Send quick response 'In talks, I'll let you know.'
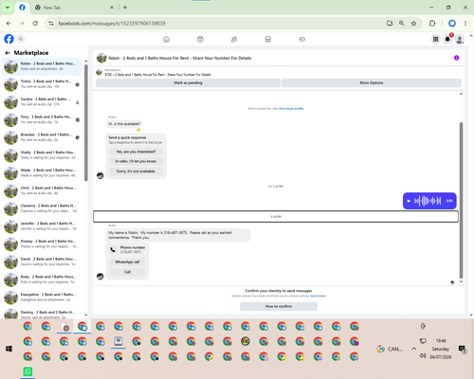This screenshot has height=379, width=474. (136, 161)
